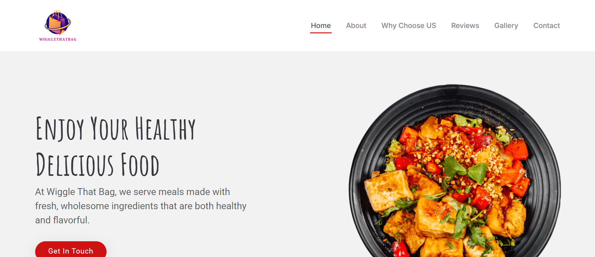This screenshot has height=257, width=595.
Task: Select Contact in the navigation bar
Action: 546,25
